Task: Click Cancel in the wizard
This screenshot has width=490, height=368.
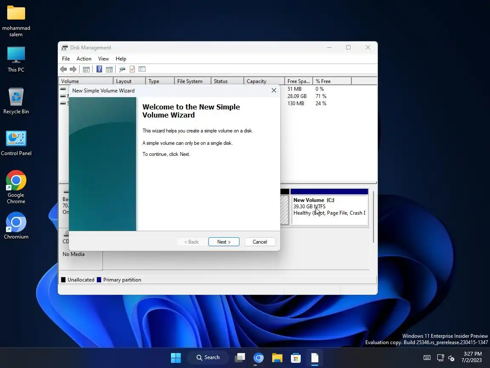Action: [x=260, y=242]
